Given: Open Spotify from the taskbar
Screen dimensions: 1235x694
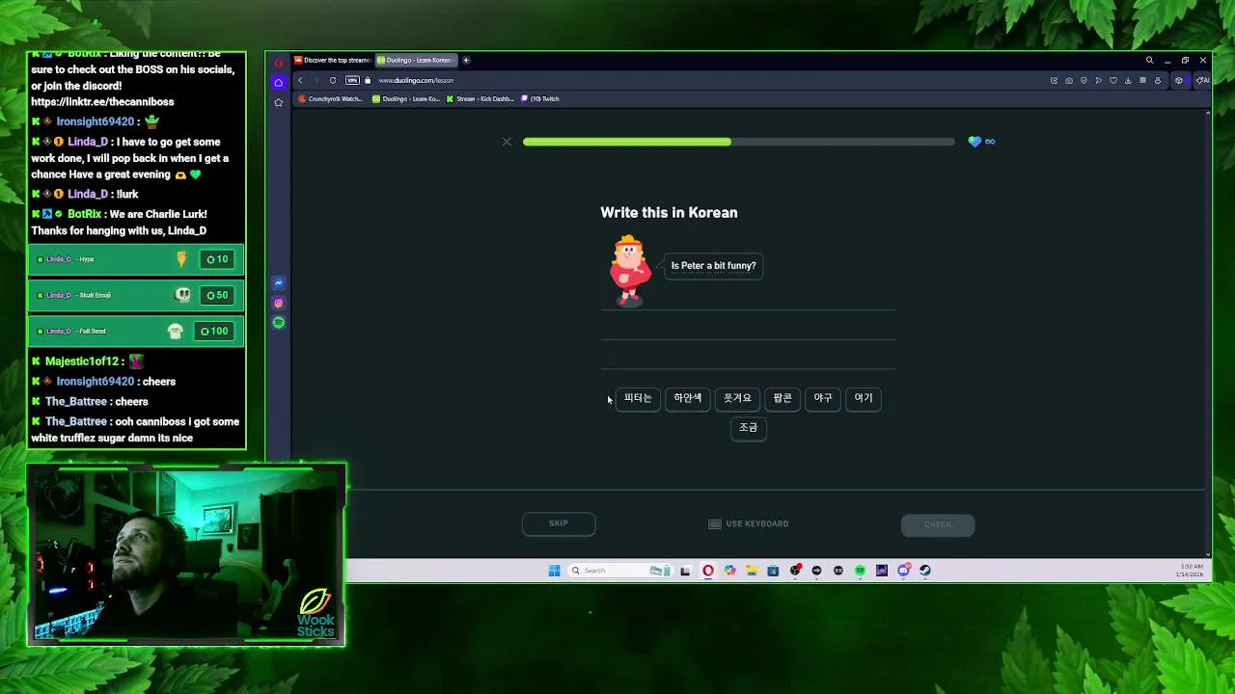Looking at the screenshot, I should (860, 571).
